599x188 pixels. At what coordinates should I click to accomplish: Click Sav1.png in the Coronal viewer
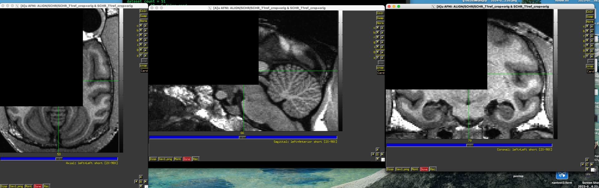point(402,169)
